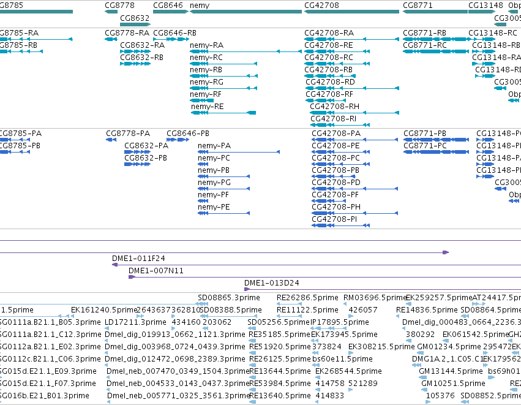This screenshot has height=405, width=521.
Task: Open the nemy-RF transcript label
Action: click(x=205, y=94)
